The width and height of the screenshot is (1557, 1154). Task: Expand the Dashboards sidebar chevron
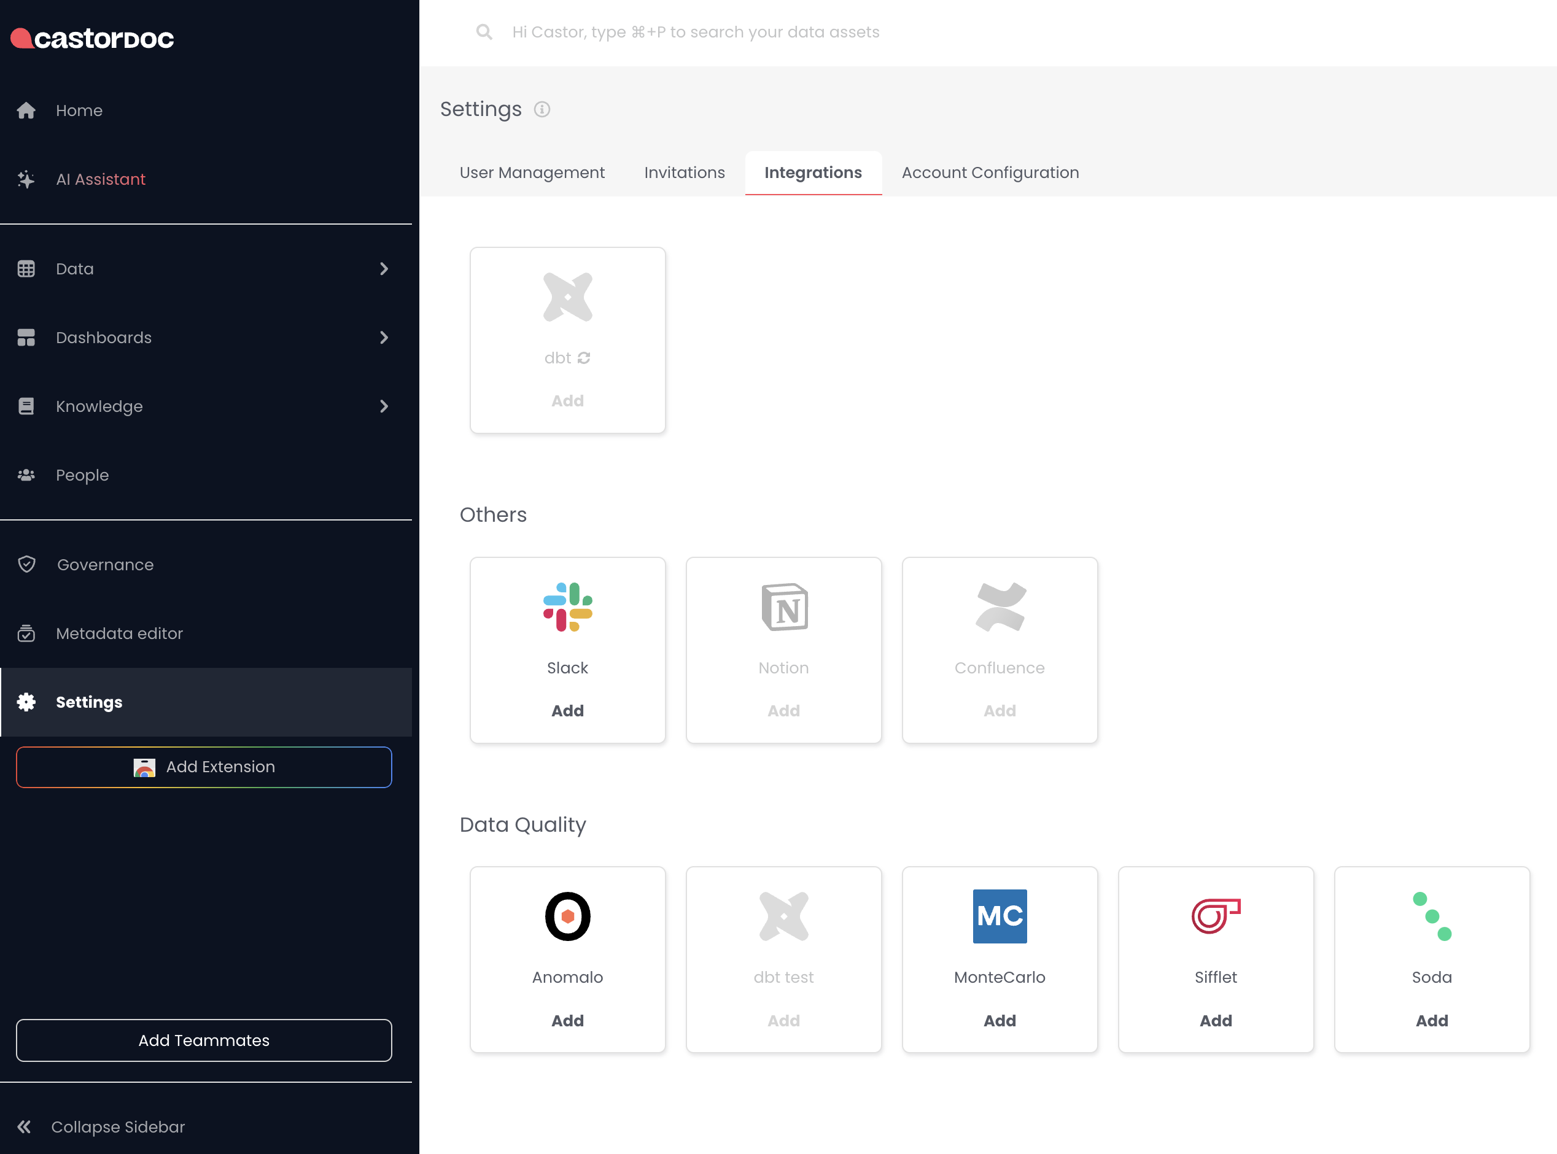tap(384, 338)
